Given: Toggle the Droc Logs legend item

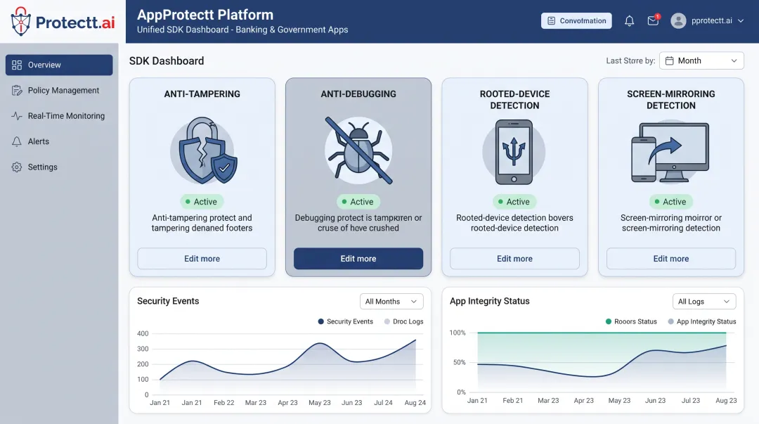Looking at the screenshot, I should click(x=403, y=321).
